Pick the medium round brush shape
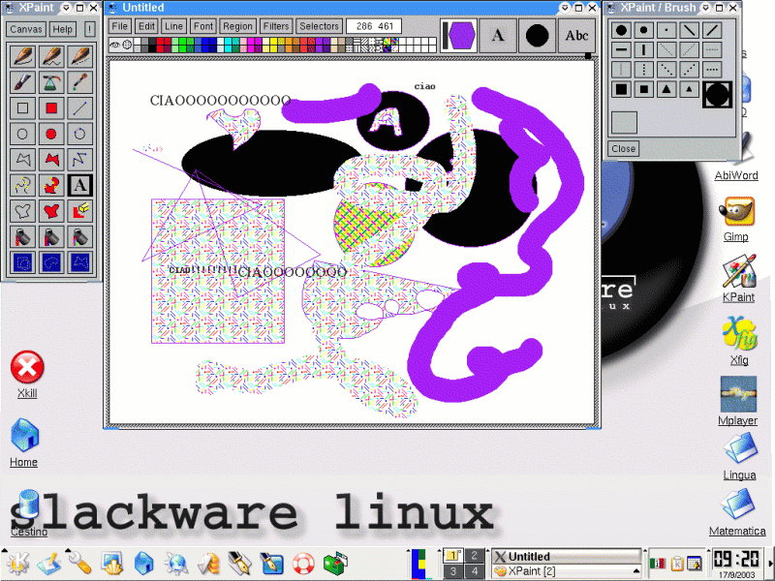 pos(643,30)
